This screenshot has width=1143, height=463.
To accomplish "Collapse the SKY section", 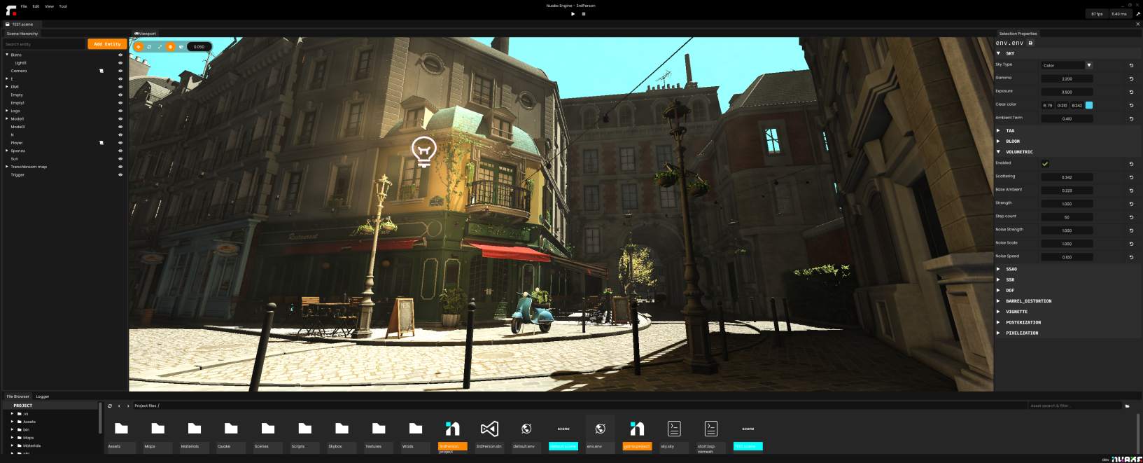I will pos(998,53).
